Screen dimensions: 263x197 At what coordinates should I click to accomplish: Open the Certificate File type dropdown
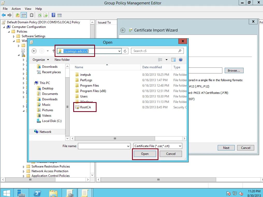[x=180, y=146]
